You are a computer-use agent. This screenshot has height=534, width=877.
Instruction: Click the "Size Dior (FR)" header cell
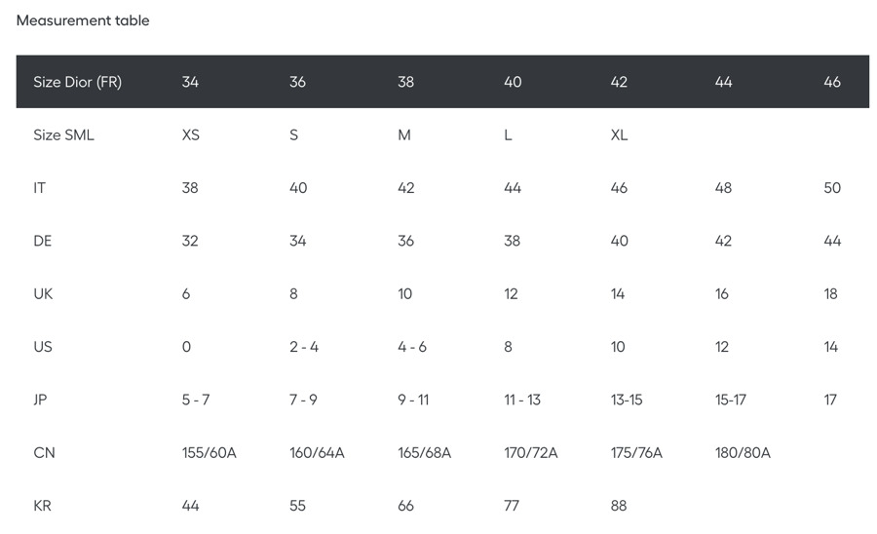(77, 82)
